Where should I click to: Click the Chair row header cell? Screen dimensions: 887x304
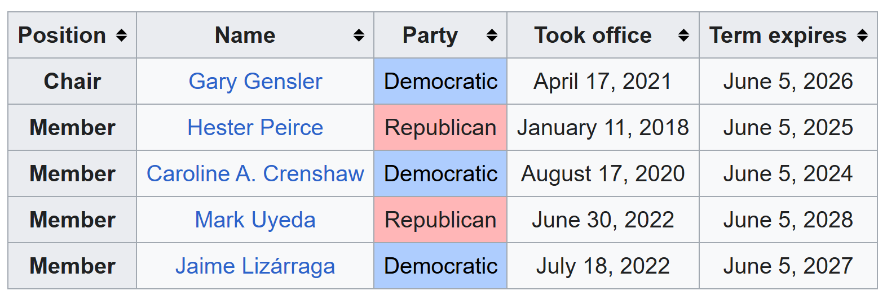point(72,81)
